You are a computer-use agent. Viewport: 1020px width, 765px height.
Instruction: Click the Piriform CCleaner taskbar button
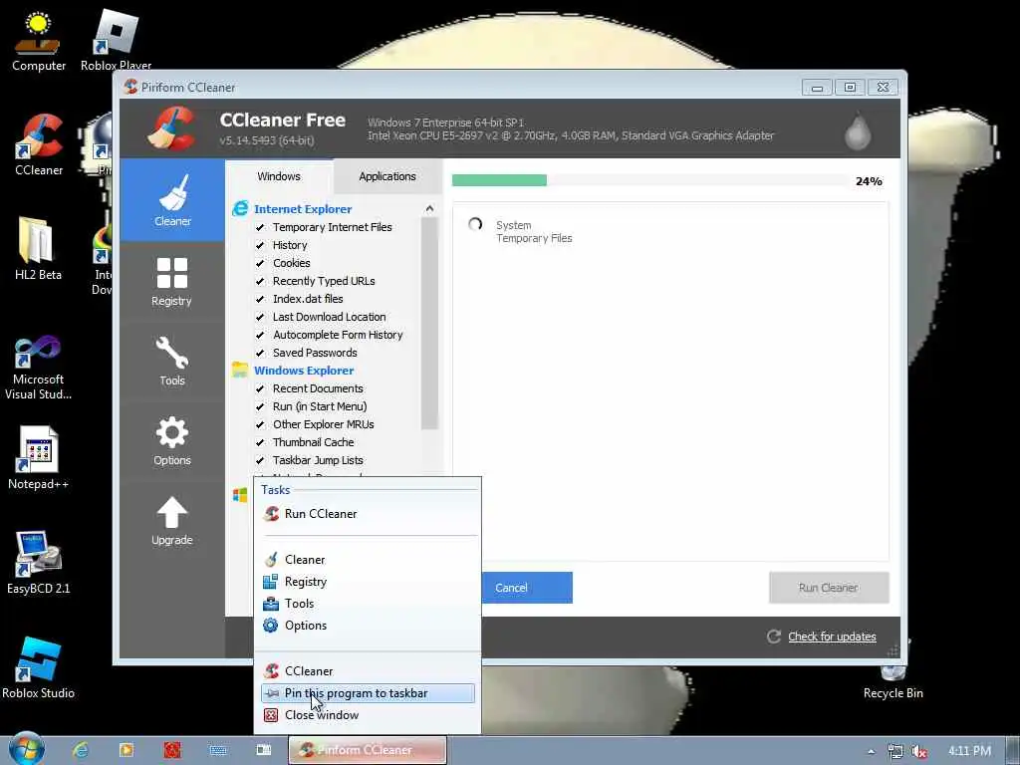367,750
